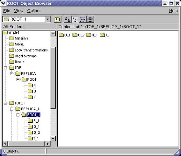Open the O_2 folder in contents pane
Viewport: 181px width, 156px height.
[x=79, y=35]
